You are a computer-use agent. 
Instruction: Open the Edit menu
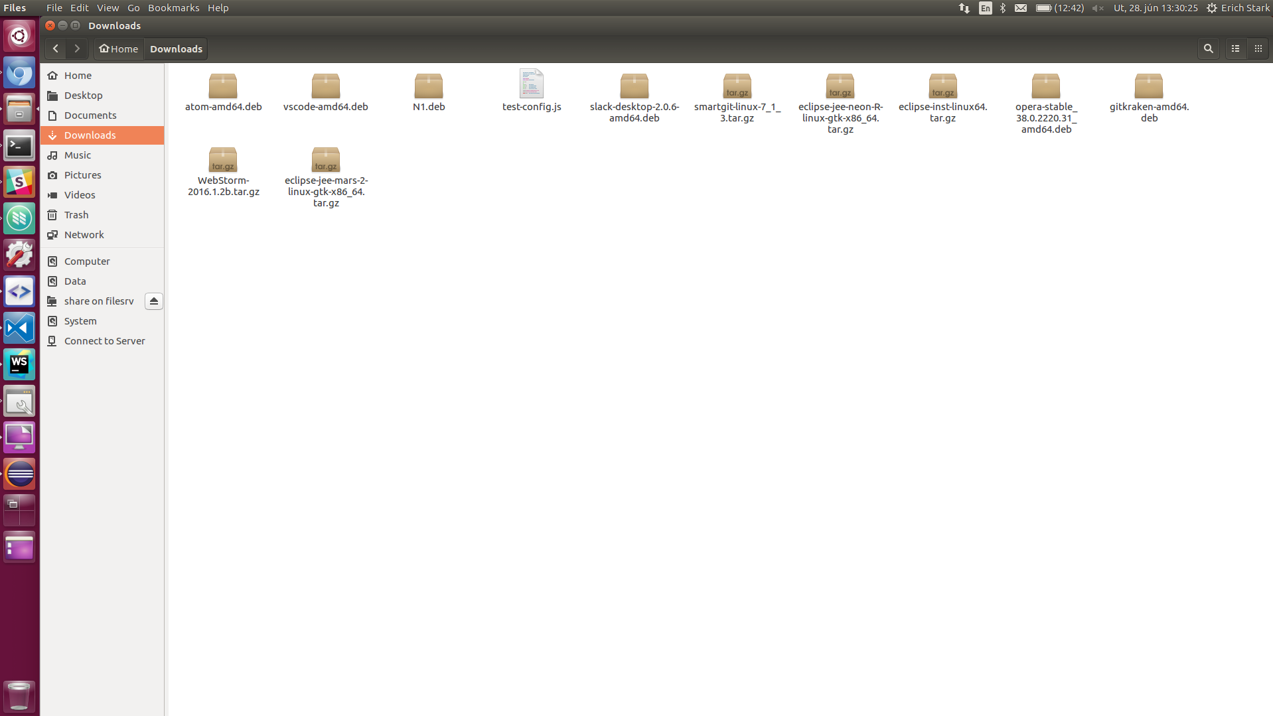point(79,8)
